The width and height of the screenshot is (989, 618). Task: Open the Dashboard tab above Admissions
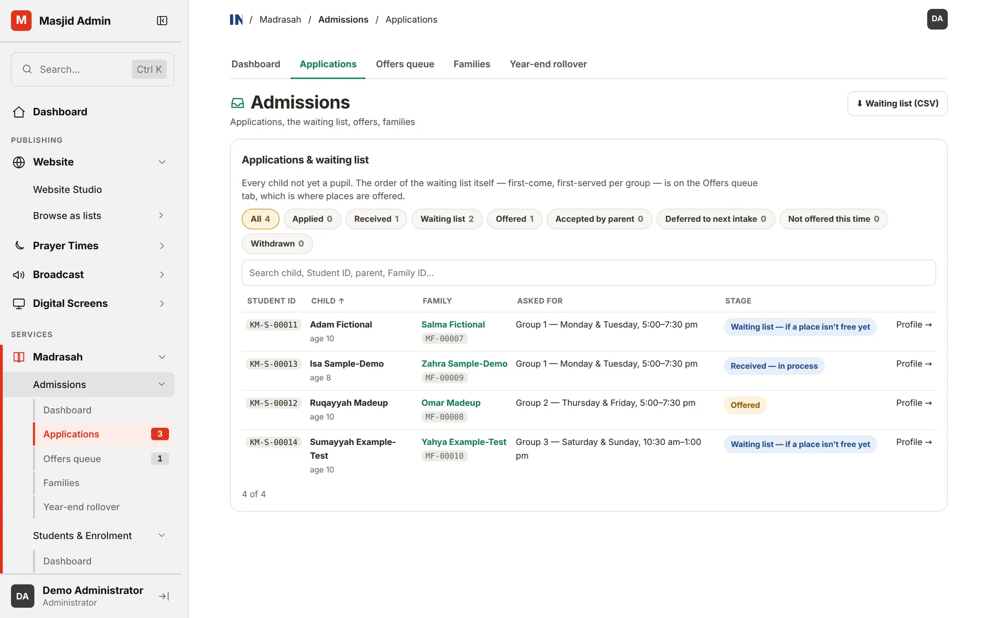[x=255, y=64]
